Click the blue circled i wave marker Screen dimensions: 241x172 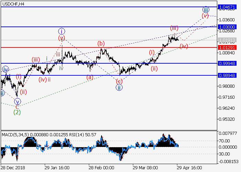[x=61, y=31]
